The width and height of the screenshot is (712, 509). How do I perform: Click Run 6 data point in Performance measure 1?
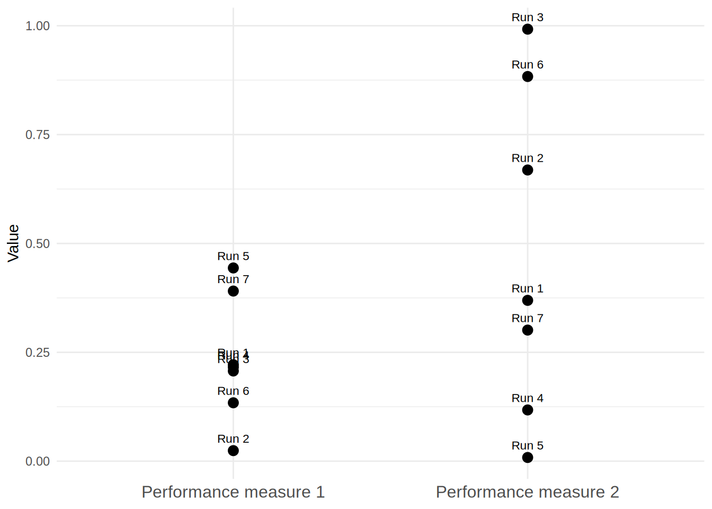pyautogui.click(x=233, y=403)
